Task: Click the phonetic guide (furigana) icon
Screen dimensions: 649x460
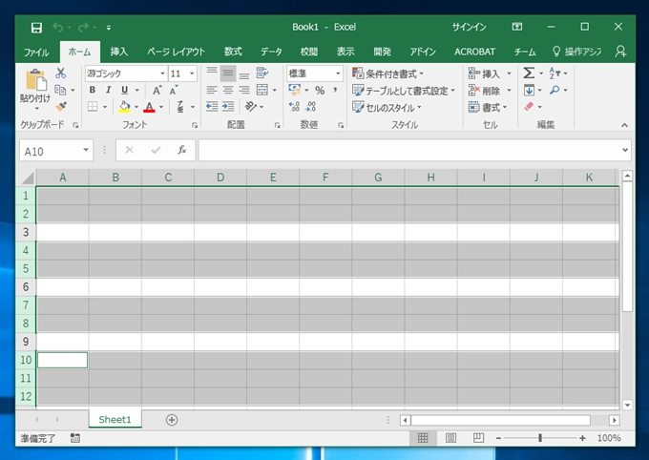Action: coord(180,107)
